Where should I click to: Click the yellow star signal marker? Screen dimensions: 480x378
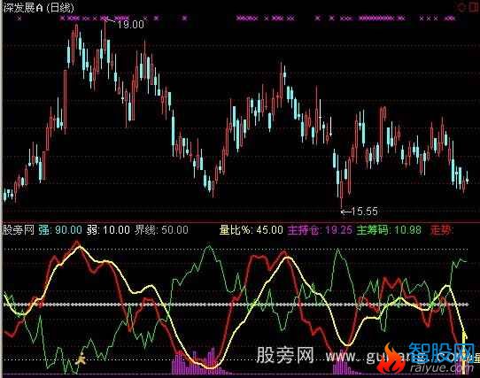click(x=81, y=359)
